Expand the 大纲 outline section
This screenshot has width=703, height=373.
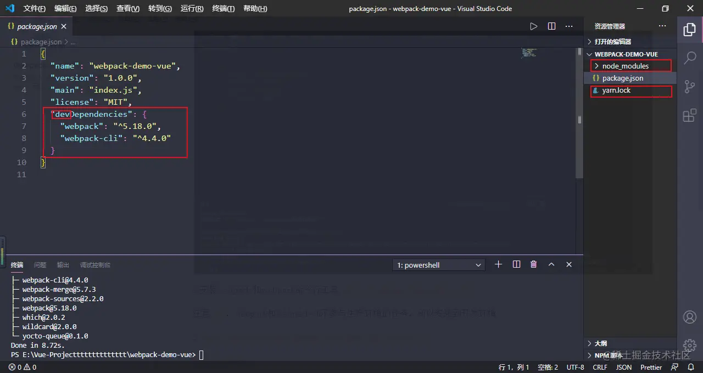click(x=600, y=343)
